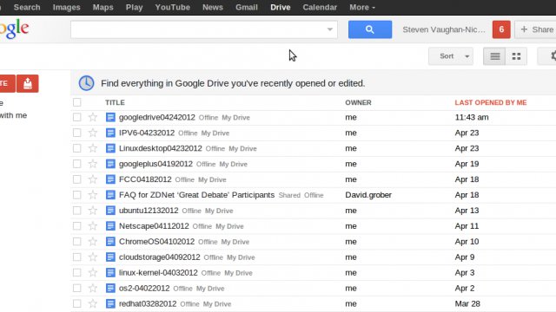The width and height of the screenshot is (556, 312).
Task: Select the checkbox for ubuntu12132012
Action: click(77, 211)
